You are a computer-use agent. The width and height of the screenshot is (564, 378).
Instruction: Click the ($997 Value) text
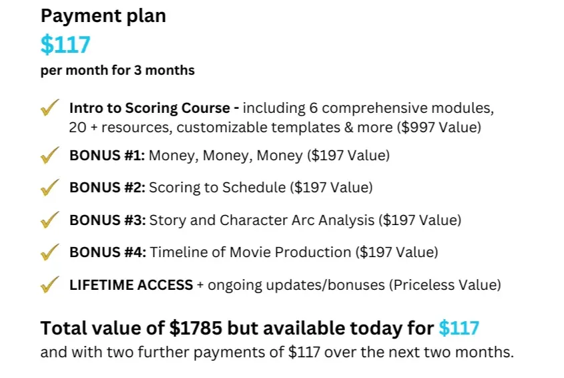click(439, 128)
